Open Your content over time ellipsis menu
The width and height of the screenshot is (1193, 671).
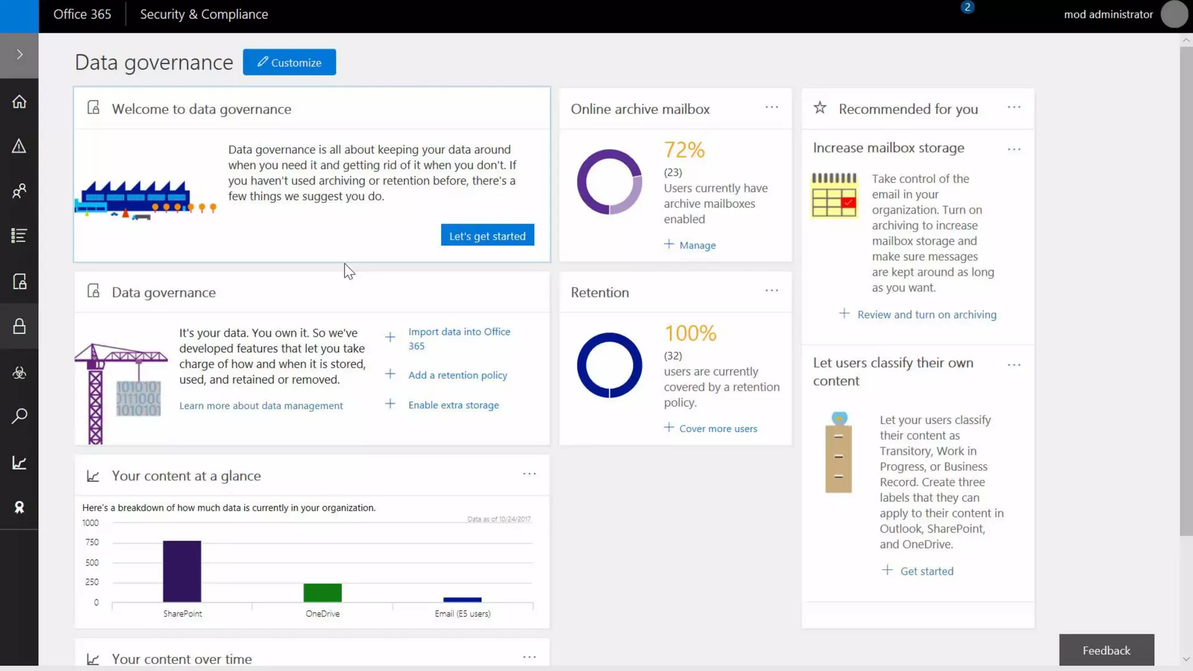(x=530, y=657)
